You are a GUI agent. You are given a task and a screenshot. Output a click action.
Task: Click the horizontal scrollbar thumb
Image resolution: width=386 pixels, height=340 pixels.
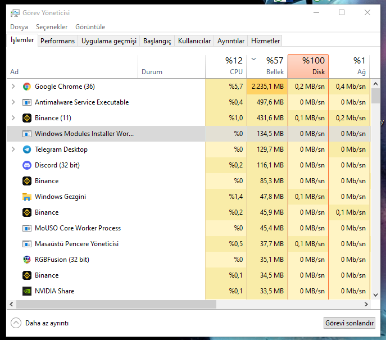(x=116, y=304)
